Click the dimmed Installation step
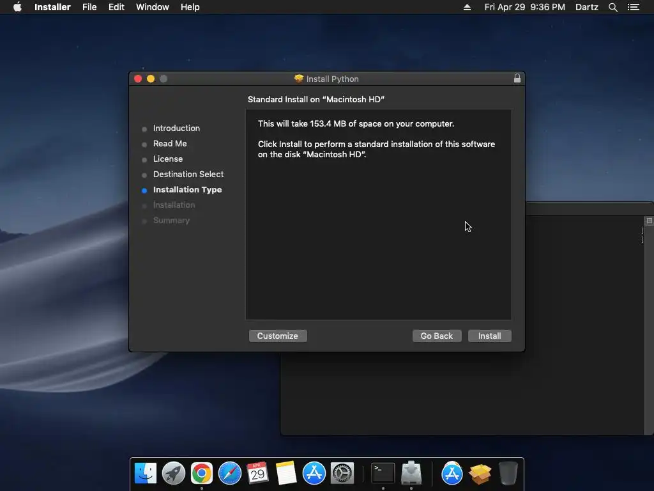This screenshot has width=654, height=491. [x=174, y=205]
